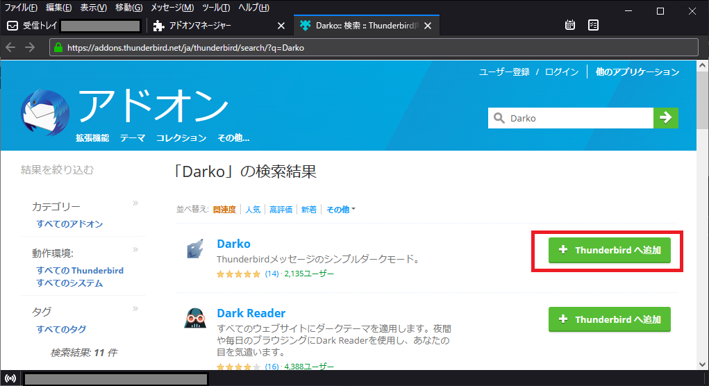
Task: Close the Darko search results tab
Action: click(428, 26)
